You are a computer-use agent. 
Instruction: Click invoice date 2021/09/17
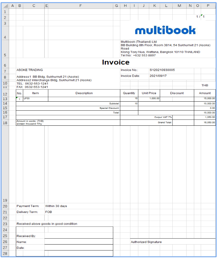(158, 76)
